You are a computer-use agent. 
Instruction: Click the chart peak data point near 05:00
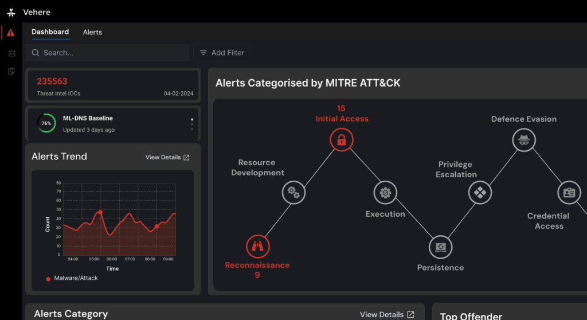[x=100, y=212]
